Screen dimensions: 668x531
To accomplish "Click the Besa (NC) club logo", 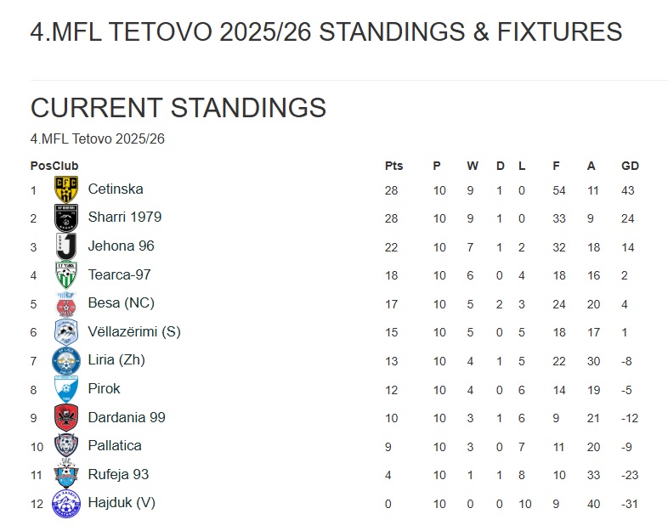I will coord(66,303).
